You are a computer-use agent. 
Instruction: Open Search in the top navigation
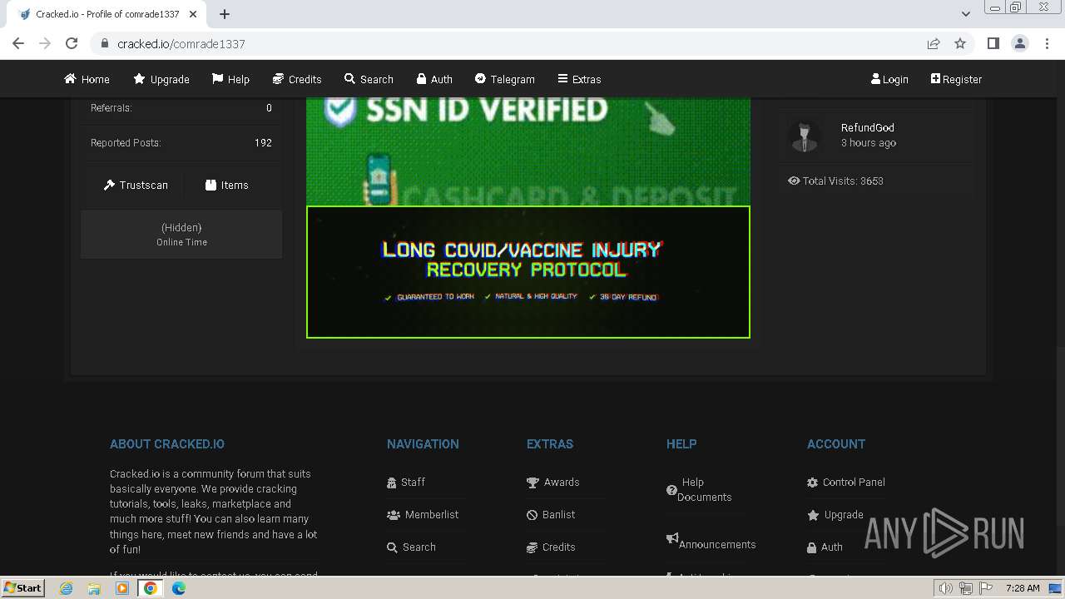369,79
